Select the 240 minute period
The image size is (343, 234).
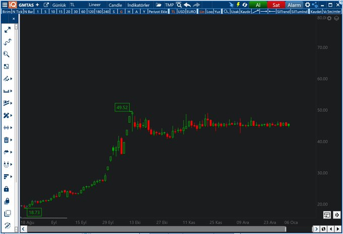tap(106, 12)
